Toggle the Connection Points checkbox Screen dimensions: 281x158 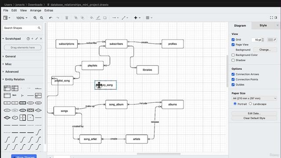pyautogui.click(x=233, y=79)
